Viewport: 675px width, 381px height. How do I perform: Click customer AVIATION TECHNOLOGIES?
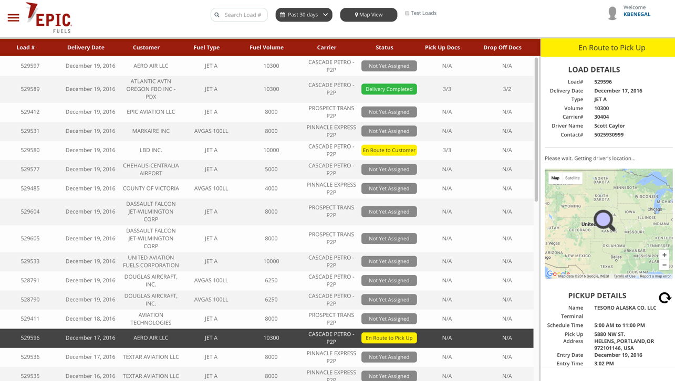pyautogui.click(x=151, y=319)
